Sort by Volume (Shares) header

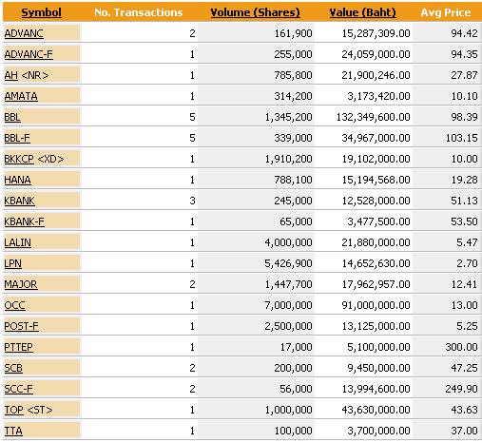pyautogui.click(x=255, y=12)
